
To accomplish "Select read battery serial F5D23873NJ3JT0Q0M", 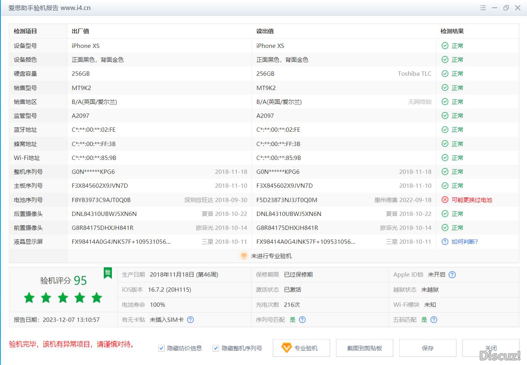I will [287, 200].
